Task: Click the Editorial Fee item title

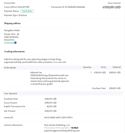Action: point(36,72)
